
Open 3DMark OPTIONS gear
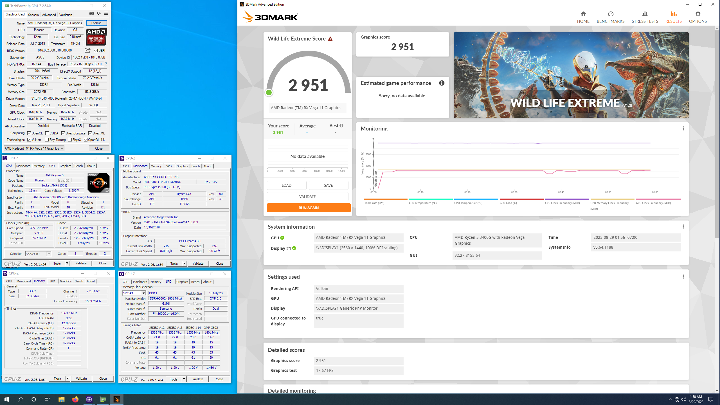coord(697,17)
